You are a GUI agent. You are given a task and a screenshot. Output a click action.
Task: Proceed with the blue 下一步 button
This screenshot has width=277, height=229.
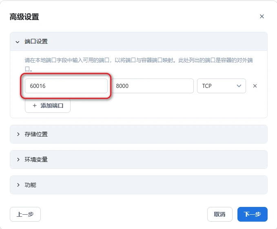point(252,214)
